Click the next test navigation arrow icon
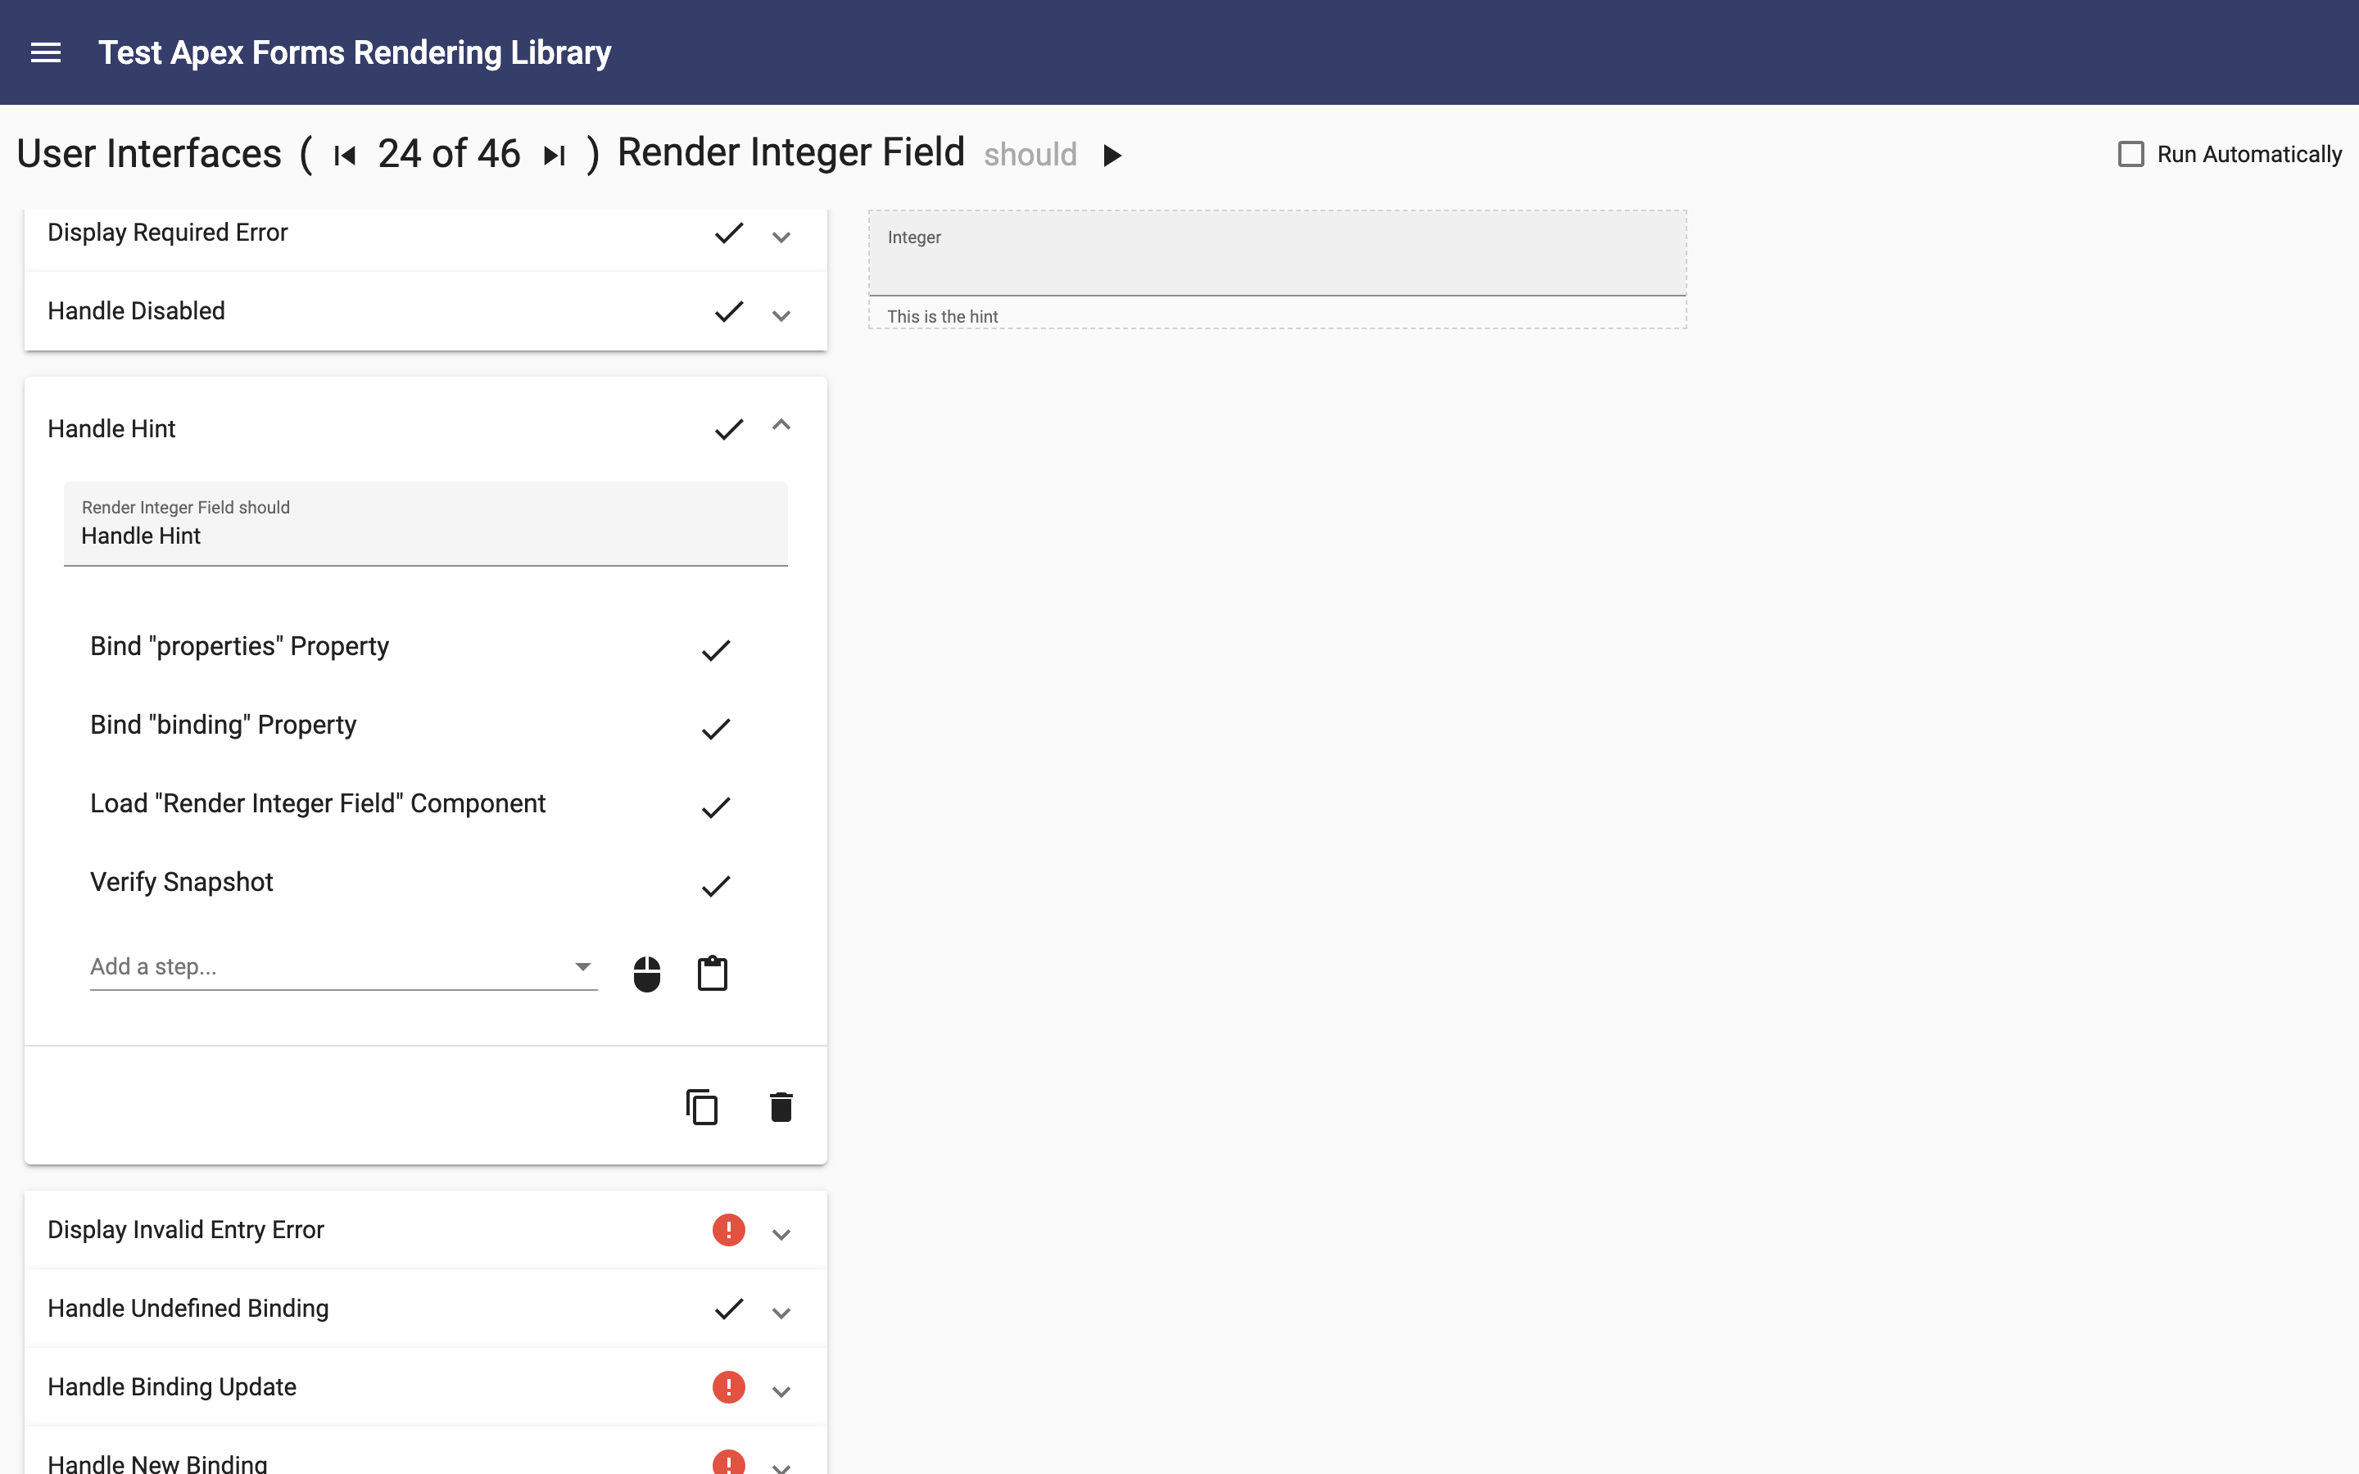Viewport: 2359px width, 1474px height. pyautogui.click(x=555, y=155)
